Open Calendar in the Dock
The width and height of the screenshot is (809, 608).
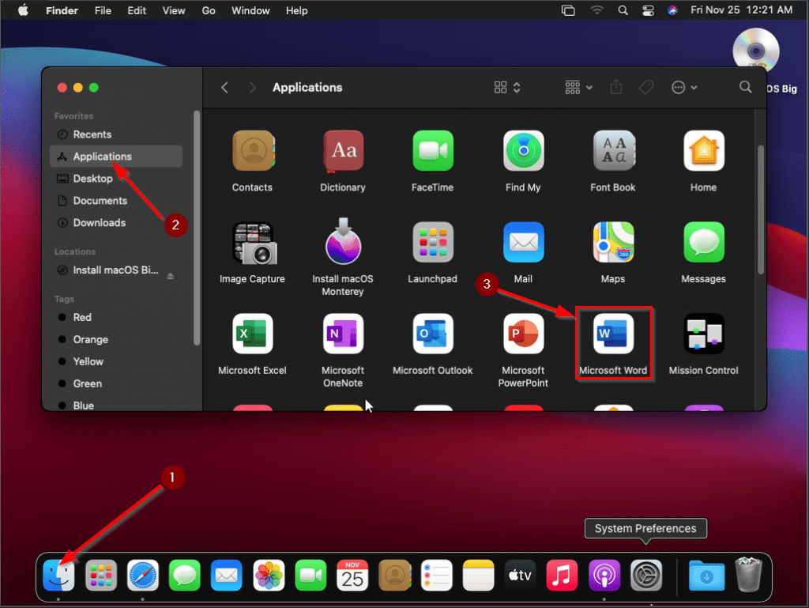click(352, 575)
